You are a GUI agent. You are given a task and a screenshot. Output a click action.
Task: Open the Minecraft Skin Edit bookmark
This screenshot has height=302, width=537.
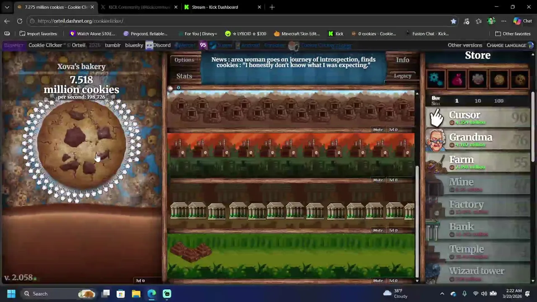[297, 34]
